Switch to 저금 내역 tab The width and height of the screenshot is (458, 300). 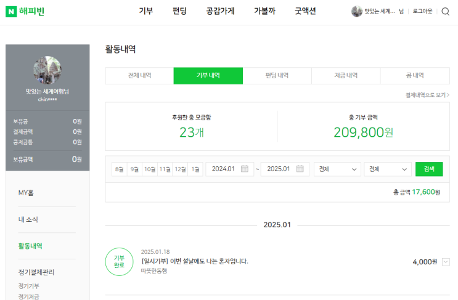pyautogui.click(x=346, y=76)
